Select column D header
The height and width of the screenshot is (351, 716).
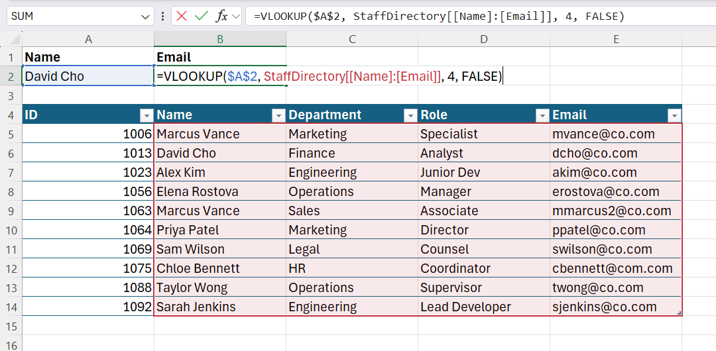(x=484, y=39)
